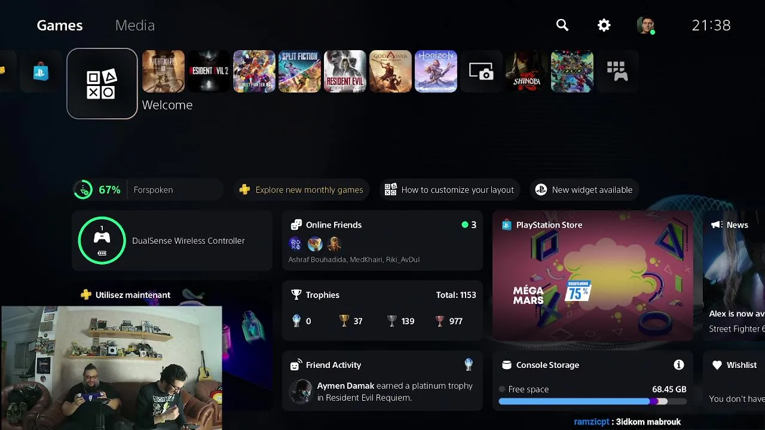Click the platinum trophy count icon
This screenshot has width=765, height=430.
point(296,321)
